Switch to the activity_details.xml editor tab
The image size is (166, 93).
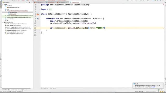pyautogui.click(x=63, y=2)
